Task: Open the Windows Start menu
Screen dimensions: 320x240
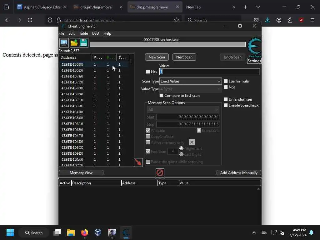Action: pos(10,232)
